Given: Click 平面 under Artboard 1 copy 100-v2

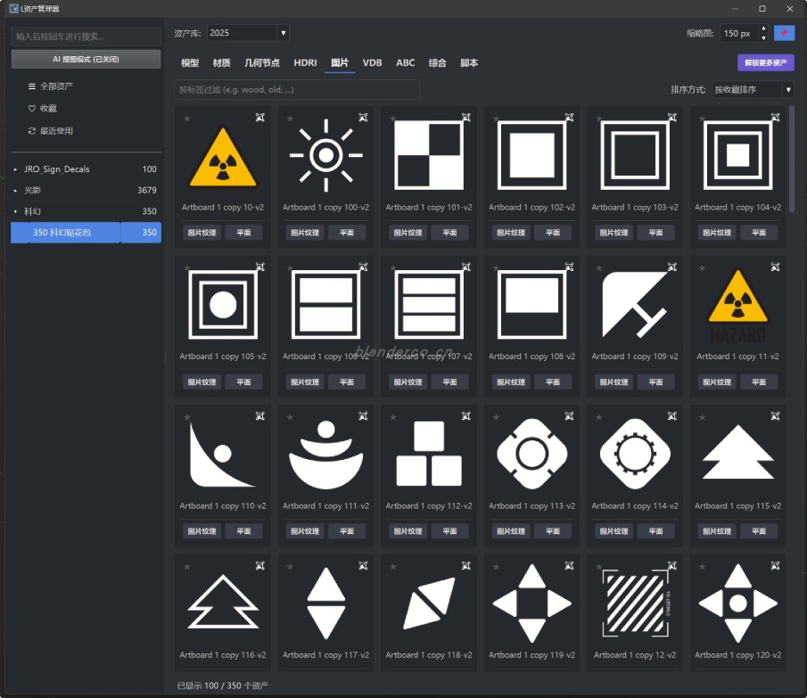Looking at the screenshot, I should click(x=346, y=233).
